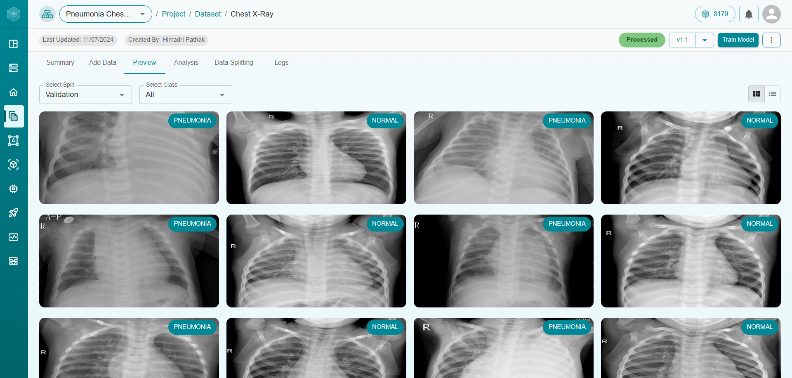Select the Preview tab
Image resolution: width=792 pixels, height=378 pixels.
(144, 63)
